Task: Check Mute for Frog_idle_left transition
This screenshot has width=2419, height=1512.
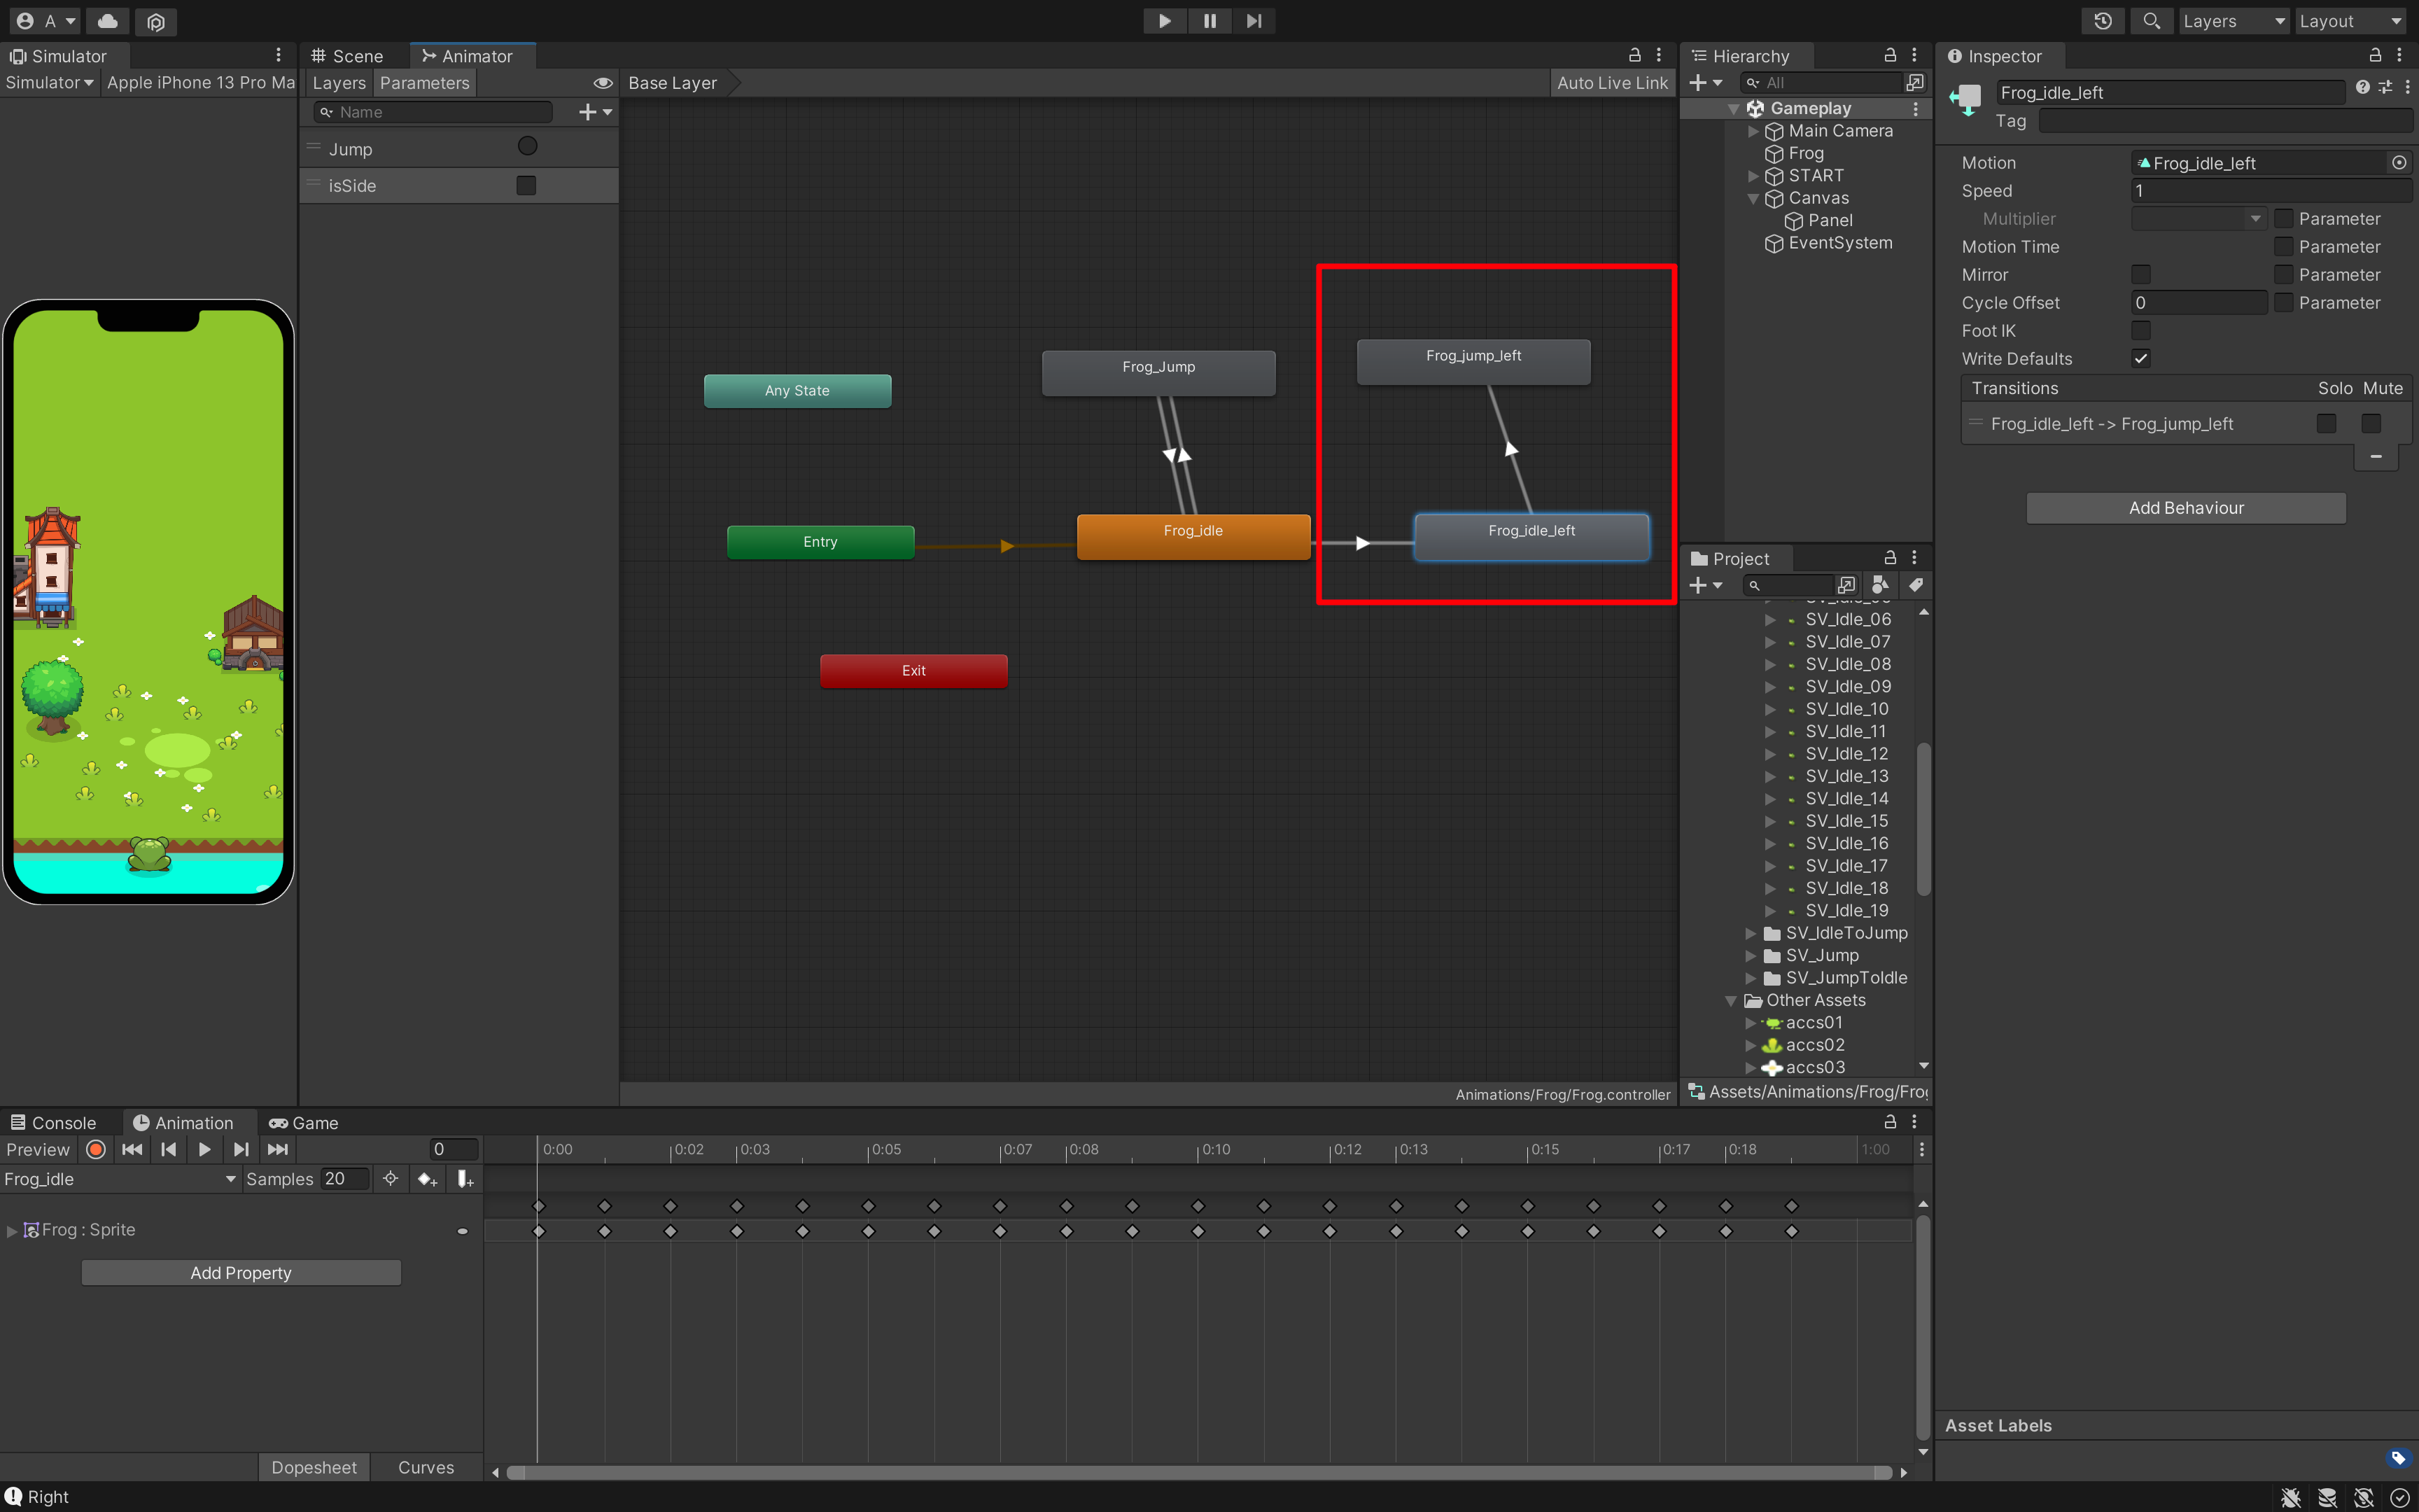Action: pos(2370,424)
